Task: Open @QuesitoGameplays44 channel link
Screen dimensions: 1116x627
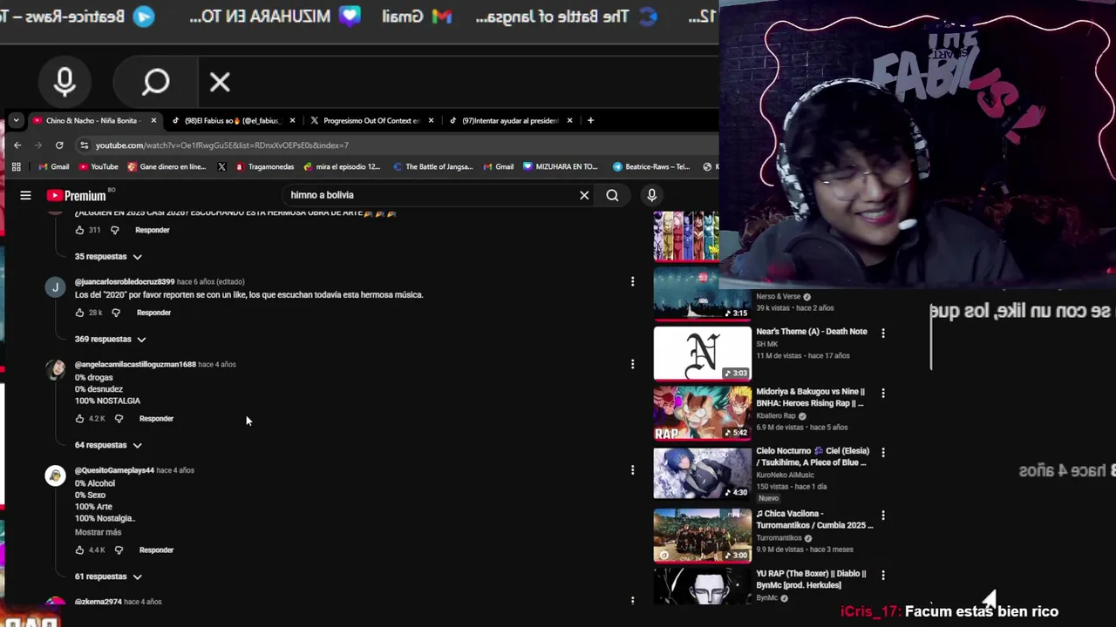Action: point(114,470)
